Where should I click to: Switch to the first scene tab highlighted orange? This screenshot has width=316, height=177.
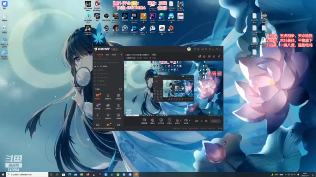(100, 55)
